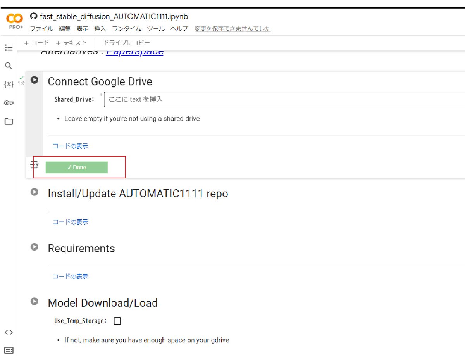The width and height of the screenshot is (465, 356).
Task: Click the green Done button
Action: [76, 168]
